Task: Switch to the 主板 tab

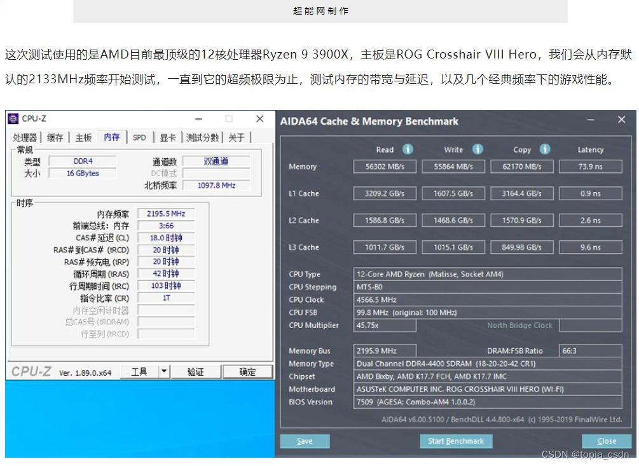Action: (x=83, y=138)
